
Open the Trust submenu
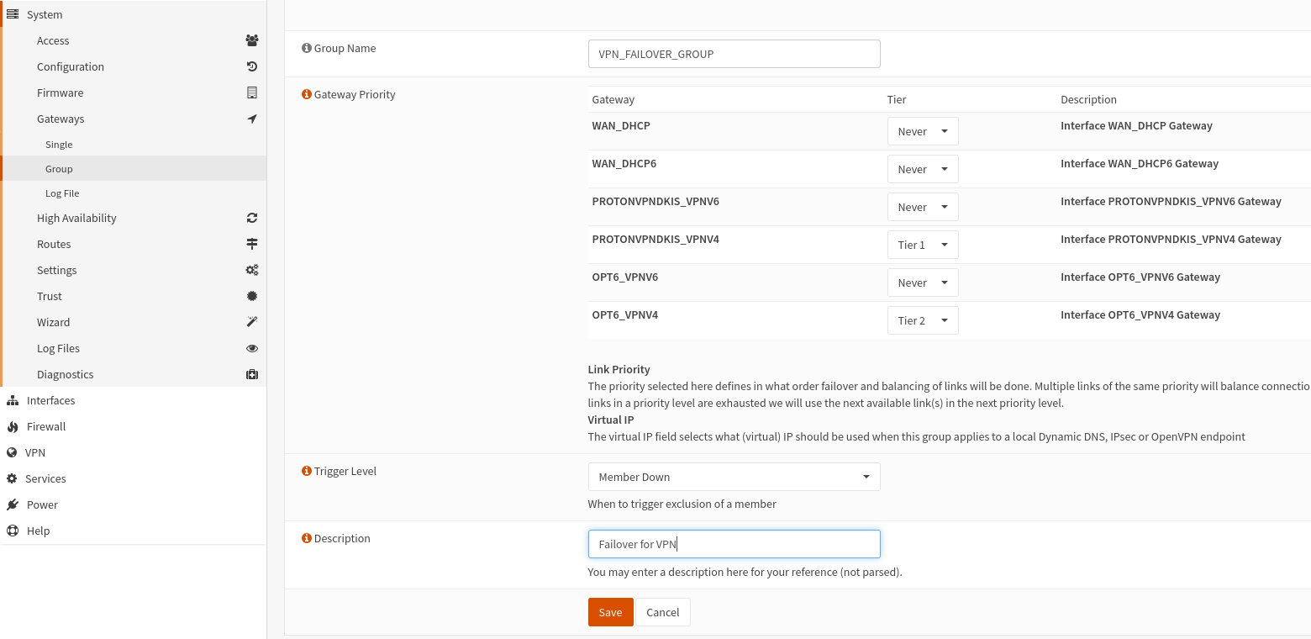point(134,296)
